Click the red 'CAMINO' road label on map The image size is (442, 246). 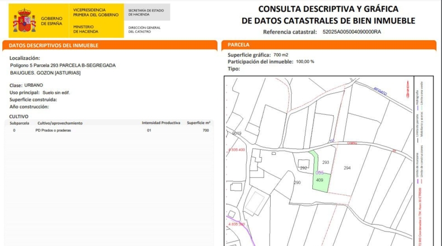352,143
